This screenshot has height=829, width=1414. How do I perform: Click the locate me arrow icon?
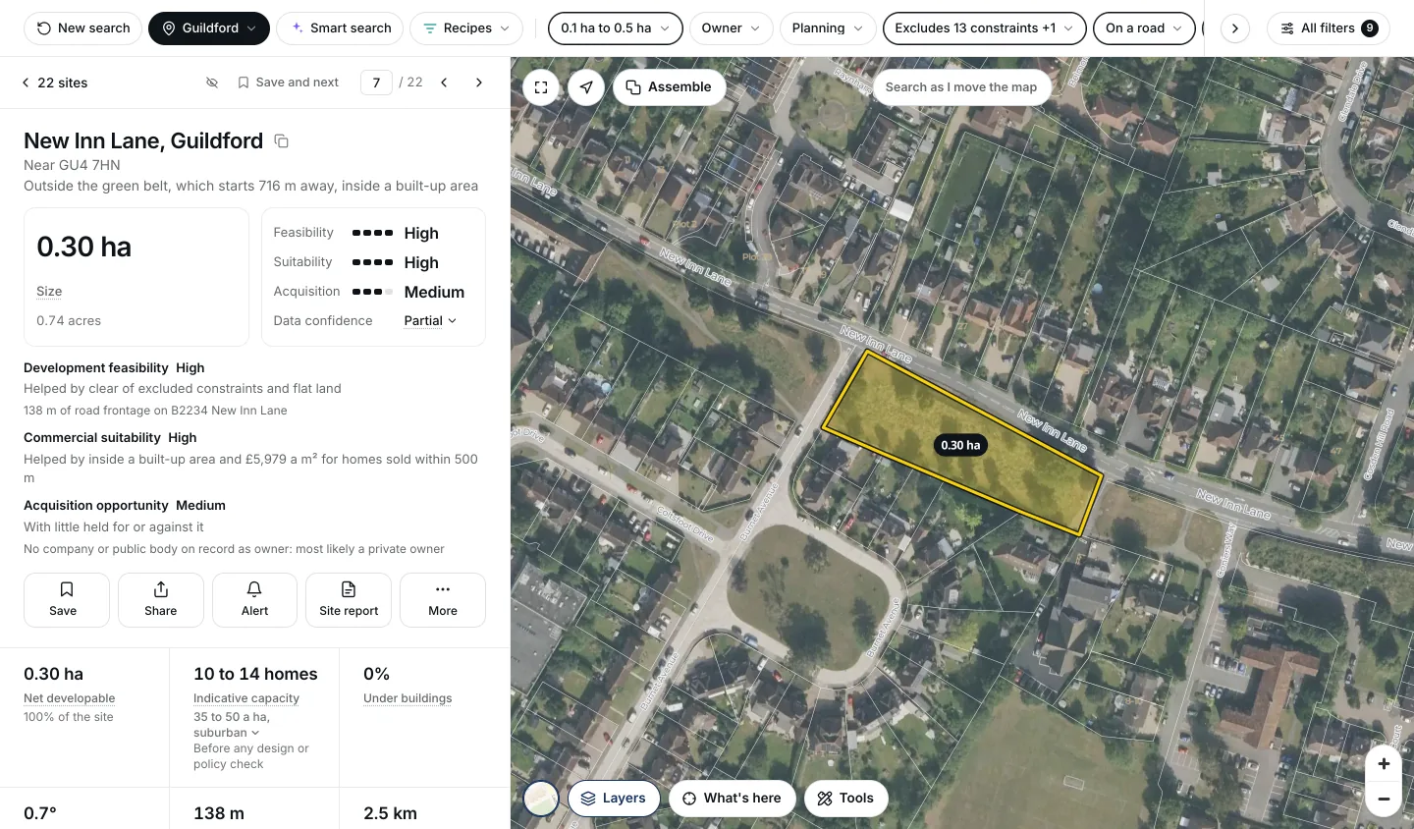click(586, 87)
